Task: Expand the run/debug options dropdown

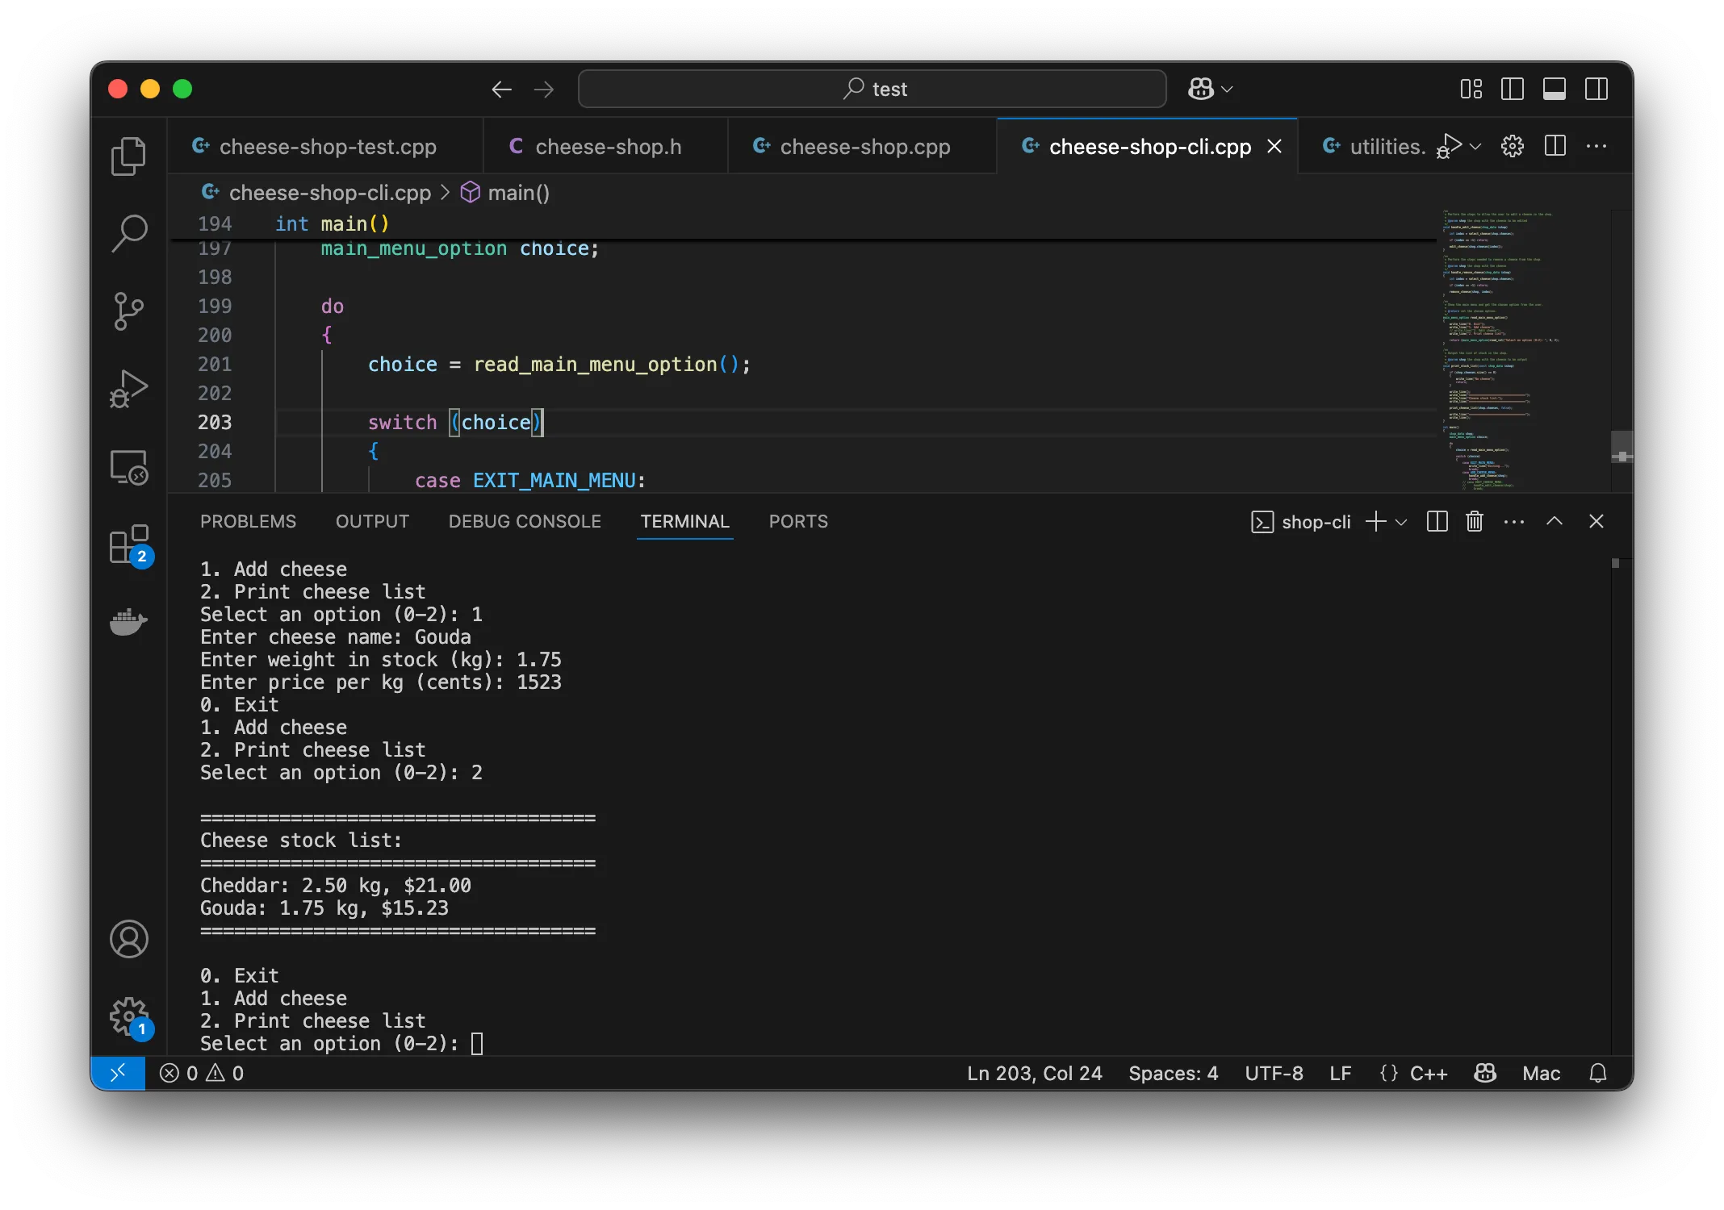Action: point(1476,146)
